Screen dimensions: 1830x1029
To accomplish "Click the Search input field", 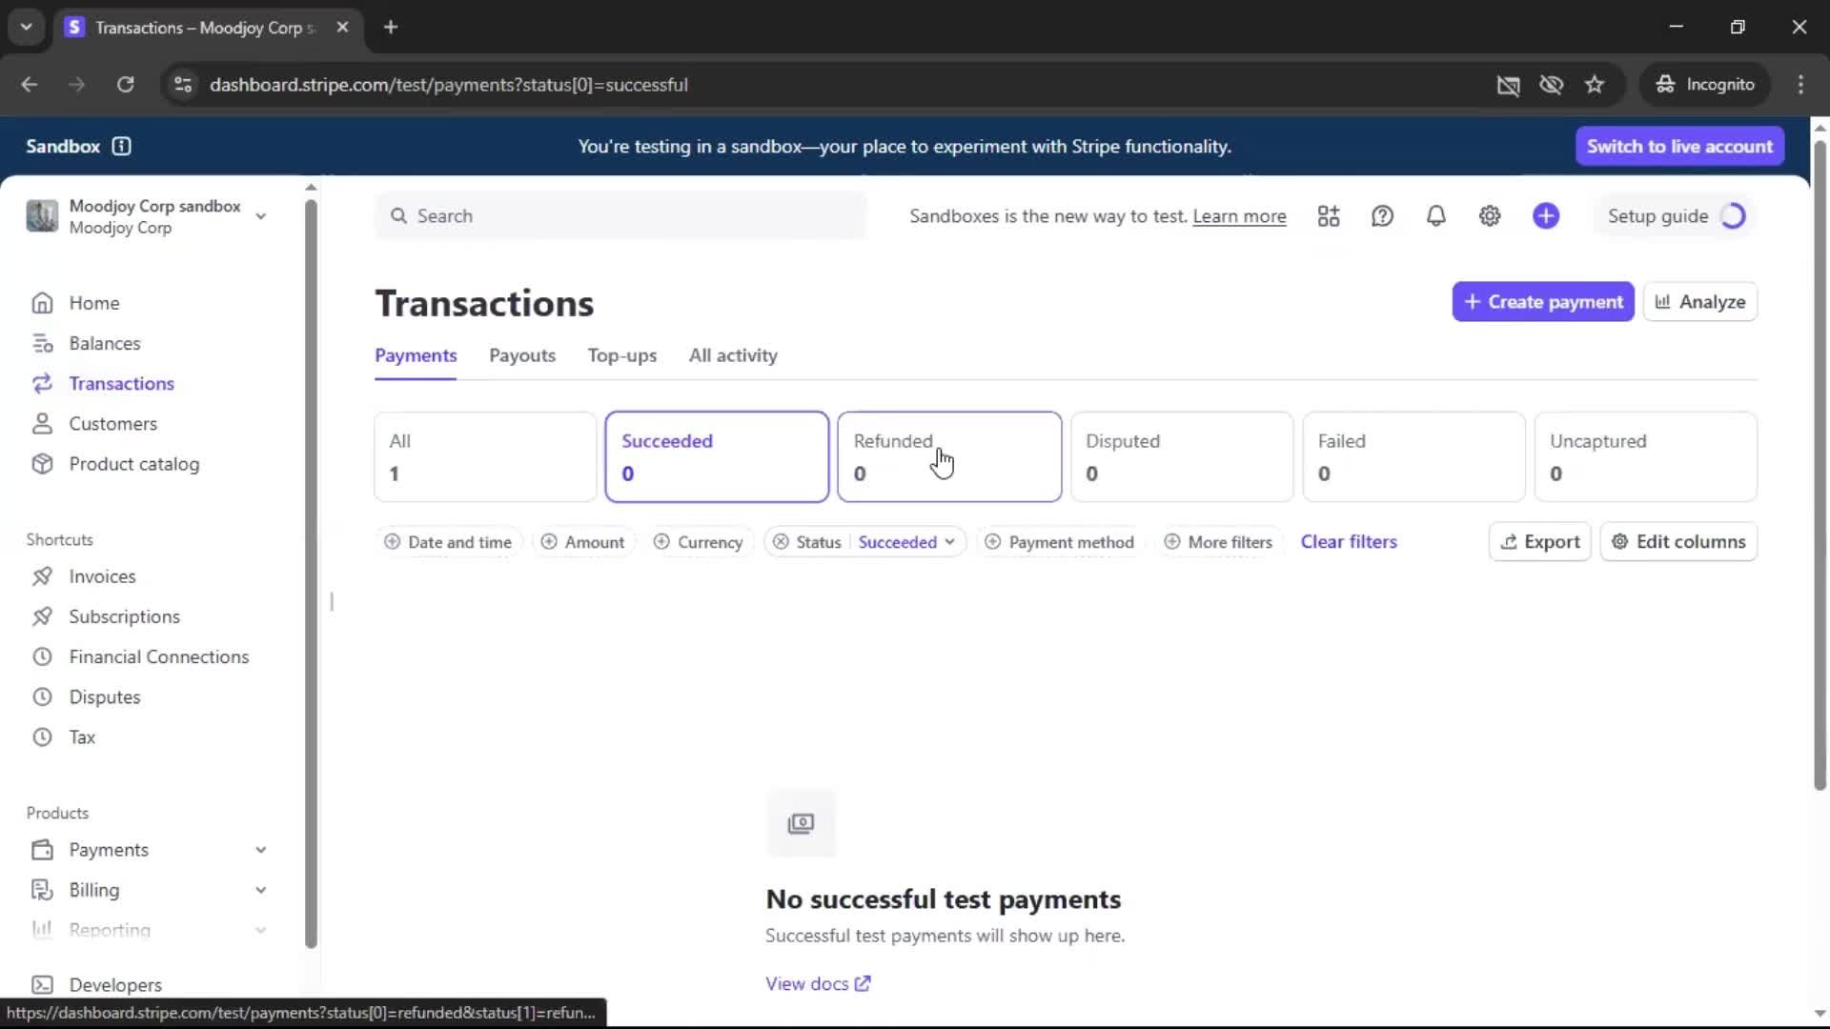I will (x=620, y=216).
